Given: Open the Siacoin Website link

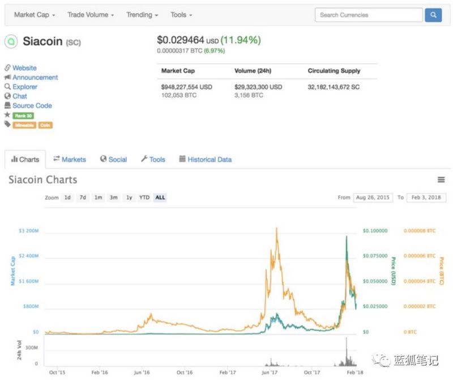Looking at the screenshot, I should pos(24,68).
